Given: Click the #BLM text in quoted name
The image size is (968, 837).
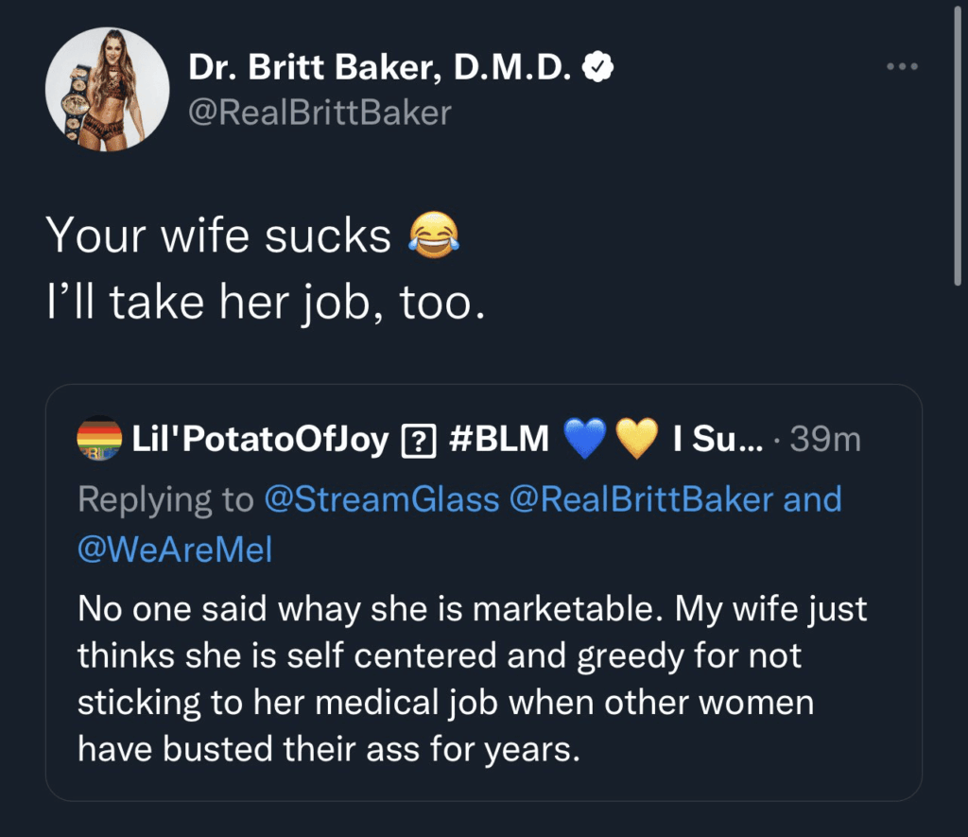Looking at the screenshot, I should [x=495, y=440].
